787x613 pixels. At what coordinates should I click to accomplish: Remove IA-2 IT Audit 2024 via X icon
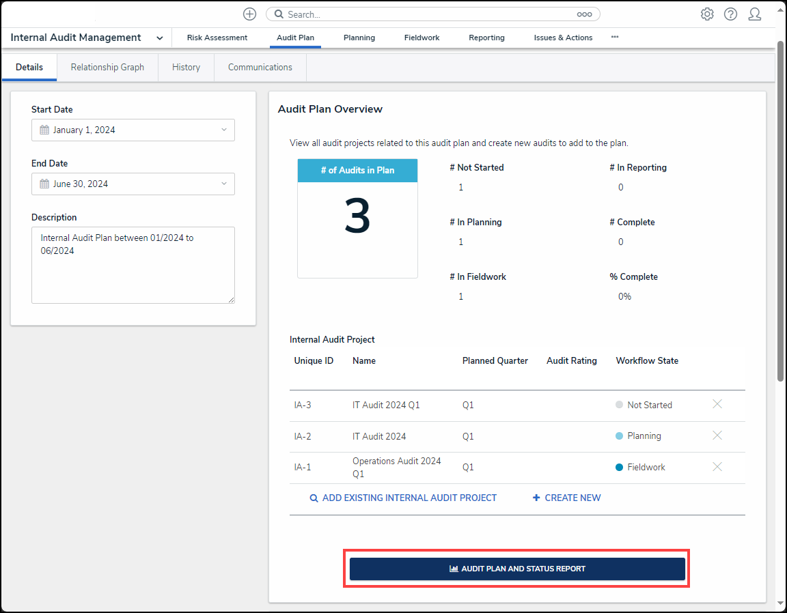click(717, 436)
